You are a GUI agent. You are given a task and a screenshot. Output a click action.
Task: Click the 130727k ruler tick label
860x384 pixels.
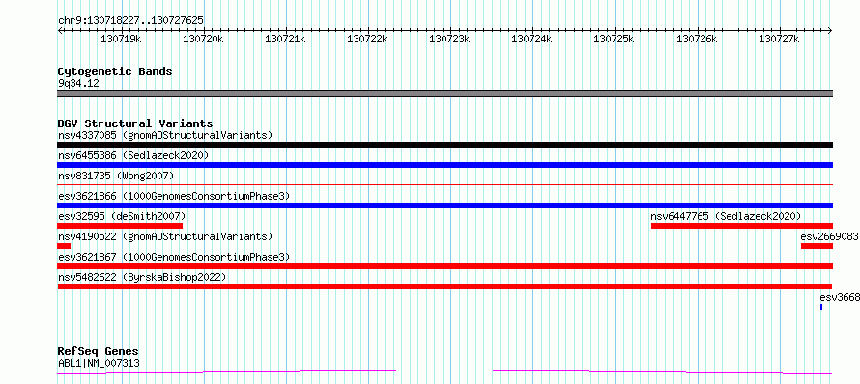(779, 39)
